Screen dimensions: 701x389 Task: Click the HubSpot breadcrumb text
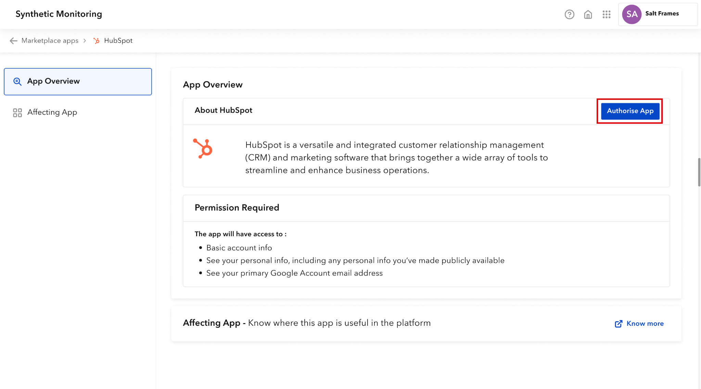(118, 41)
